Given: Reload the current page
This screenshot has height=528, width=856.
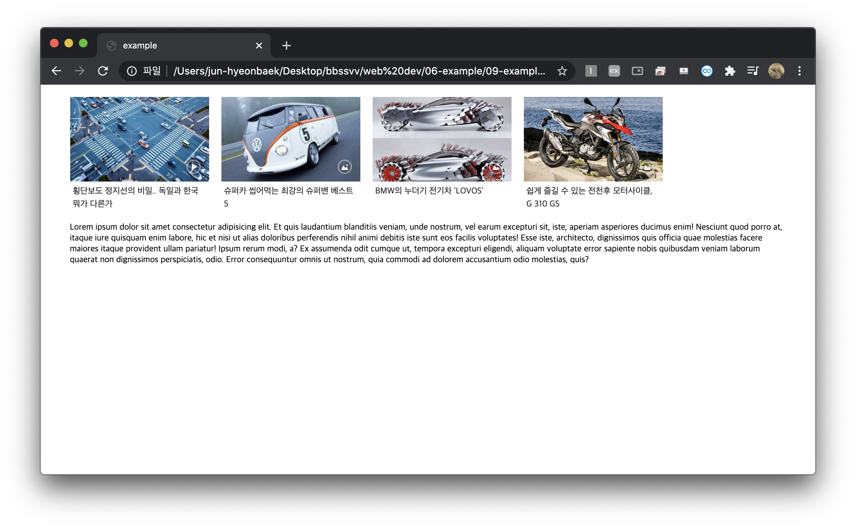Looking at the screenshot, I should [x=103, y=71].
